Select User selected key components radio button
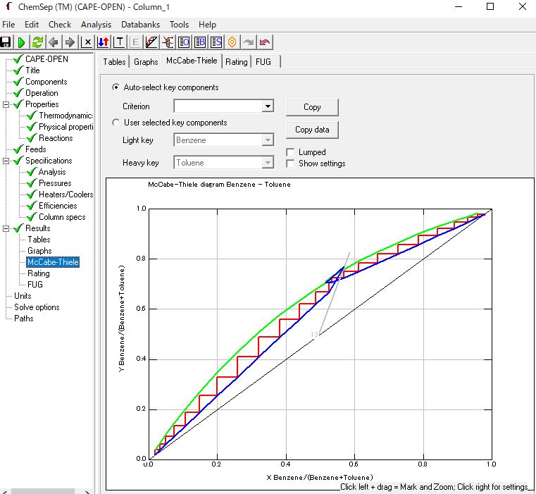This screenshot has width=536, height=494. pyautogui.click(x=116, y=122)
